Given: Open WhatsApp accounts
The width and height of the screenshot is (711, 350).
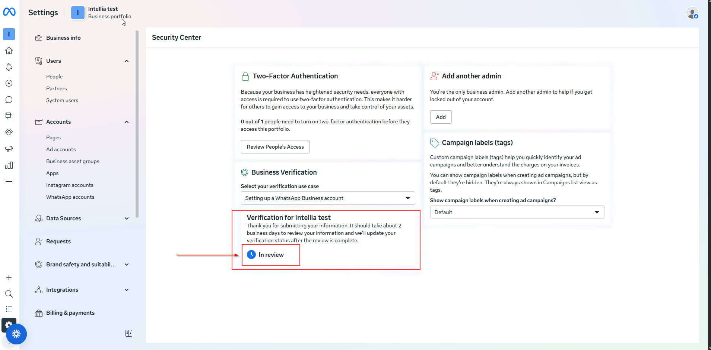Looking at the screenshot, I should 70,197.
